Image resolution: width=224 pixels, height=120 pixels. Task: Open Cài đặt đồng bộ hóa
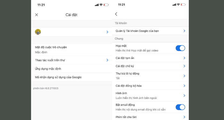[x=150, y=86]
